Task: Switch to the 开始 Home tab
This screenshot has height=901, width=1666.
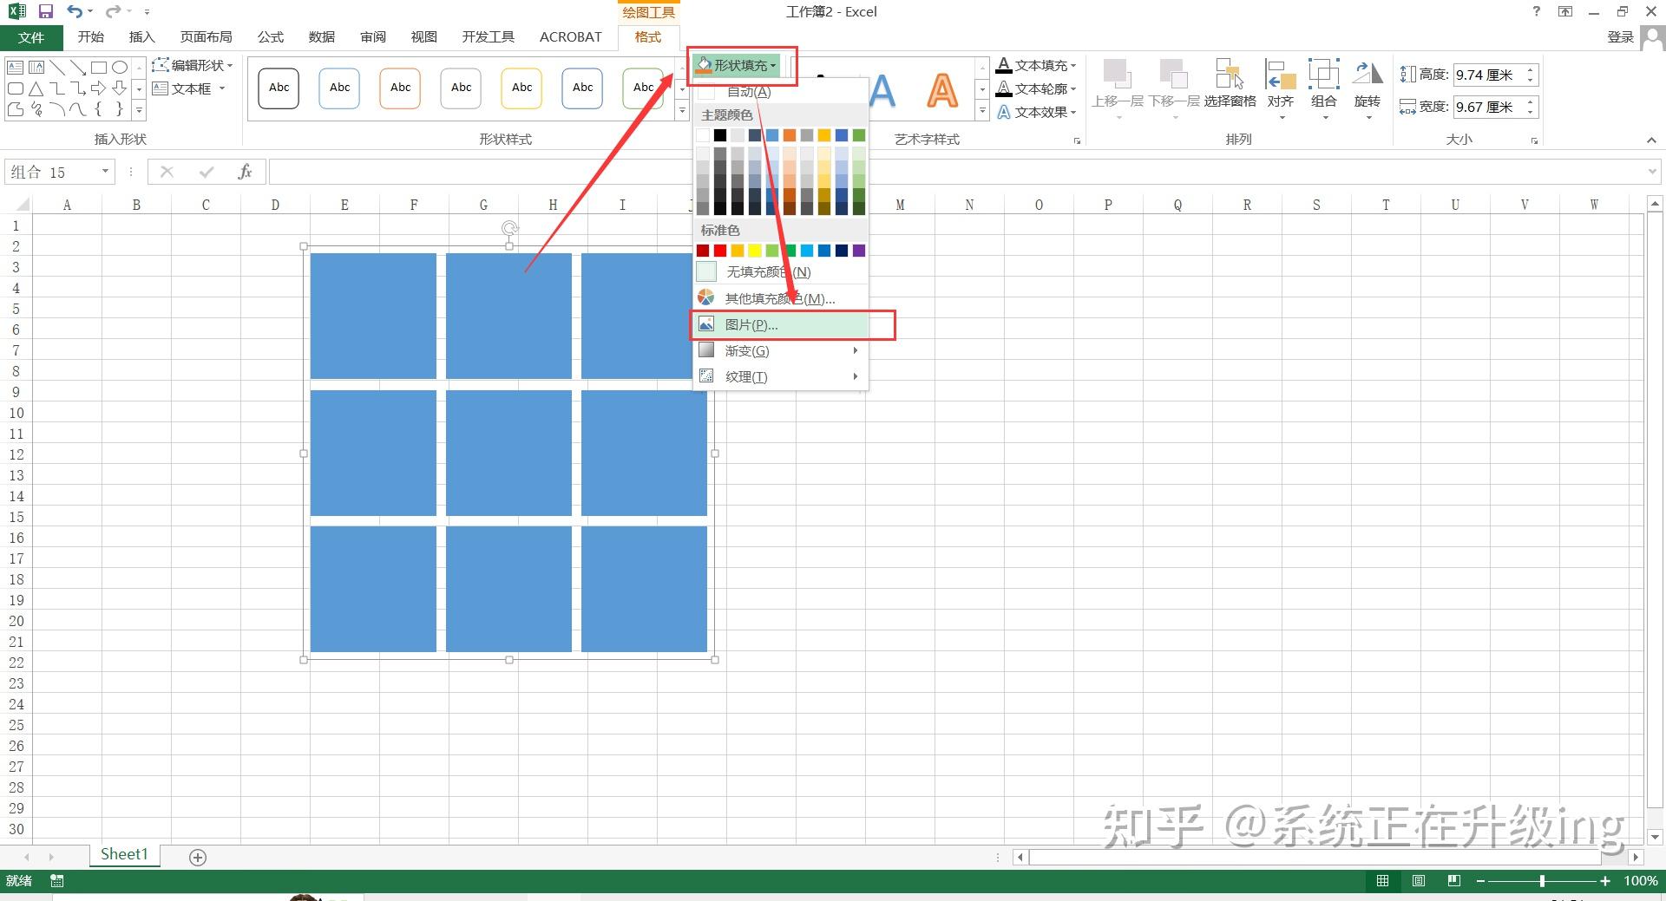Action: click(x=90, y=36)
